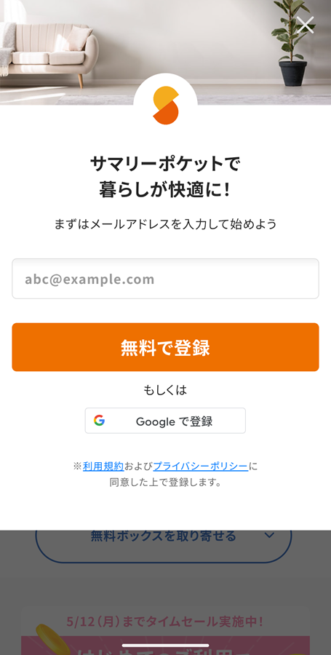Sign up using Google で登録 button

click(x=165, y=421)
